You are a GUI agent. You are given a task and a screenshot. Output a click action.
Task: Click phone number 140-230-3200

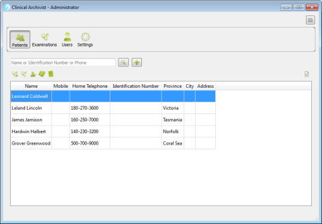[85, 131]
